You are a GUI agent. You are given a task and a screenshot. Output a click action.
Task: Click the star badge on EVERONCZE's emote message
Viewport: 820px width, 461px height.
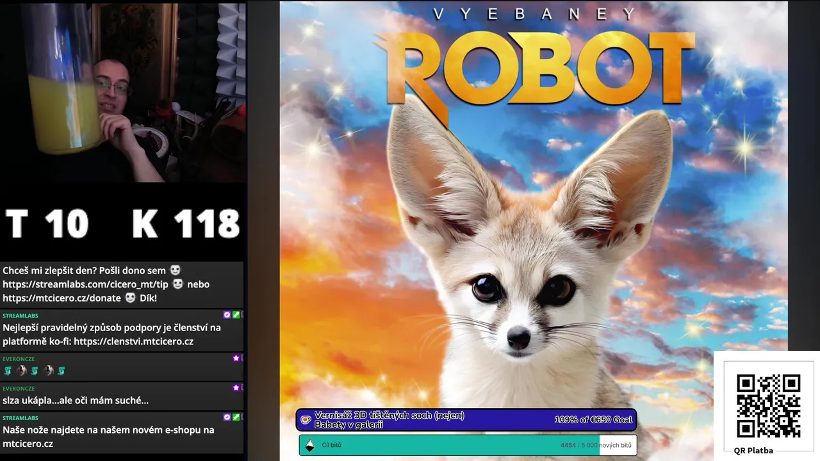[236, 359]
